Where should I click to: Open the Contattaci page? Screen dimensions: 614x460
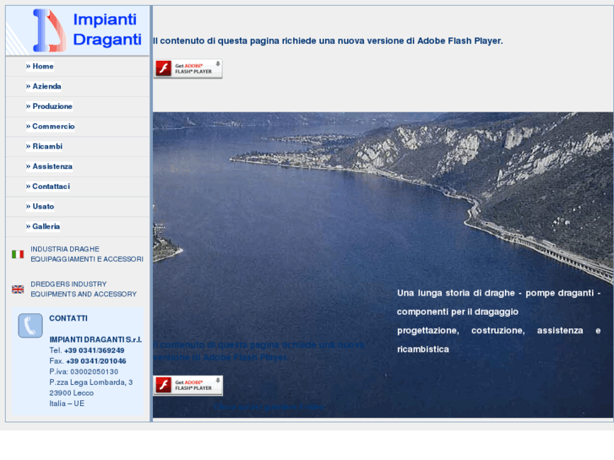48,187
